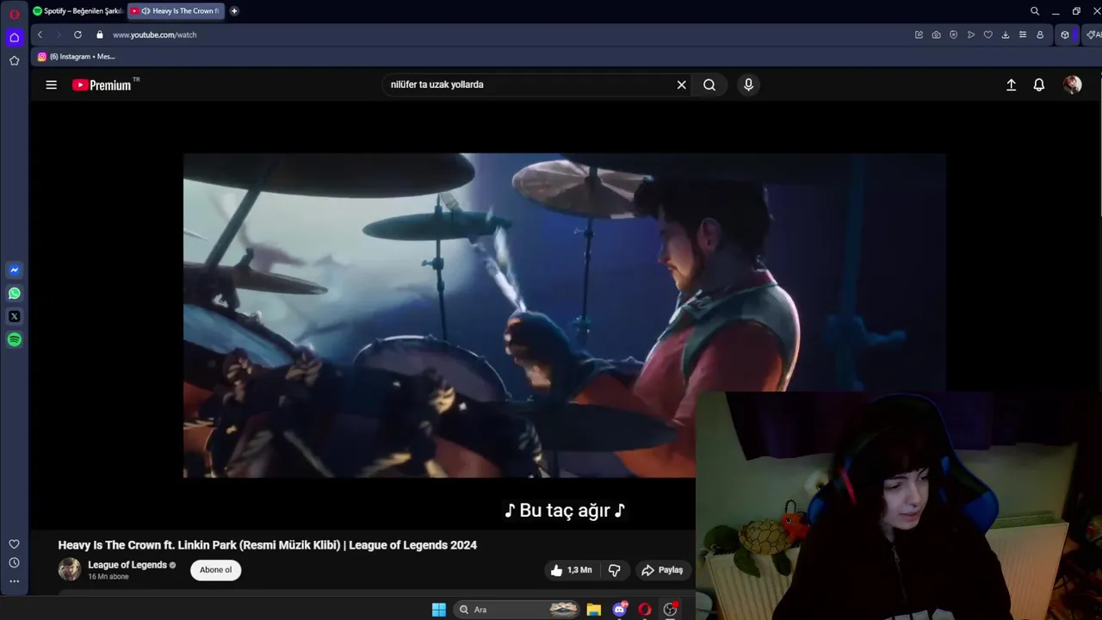Screen dimensions: 1102x620
Task: Open Easy Setup sliders icon
Action: click(x=1022, y=34)
